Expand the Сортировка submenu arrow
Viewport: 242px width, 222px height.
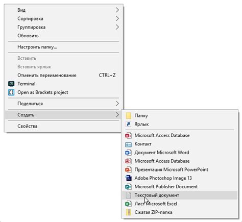point(117,18)
